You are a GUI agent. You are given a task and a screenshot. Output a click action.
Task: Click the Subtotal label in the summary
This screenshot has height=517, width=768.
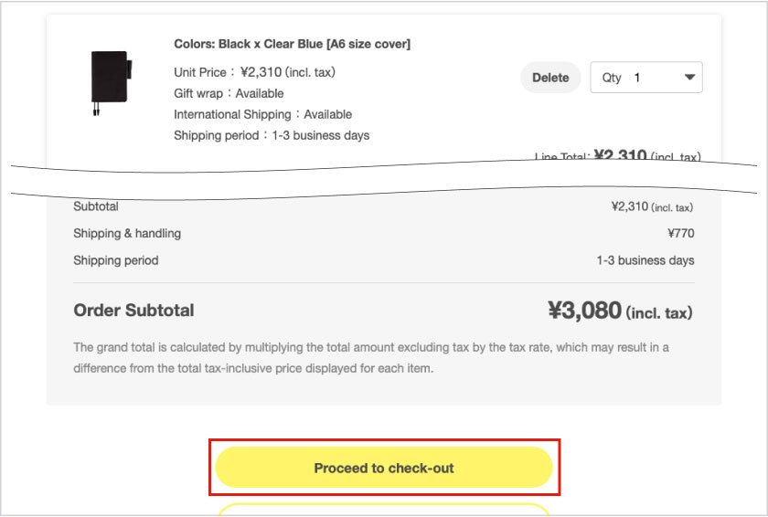point(96,206)
